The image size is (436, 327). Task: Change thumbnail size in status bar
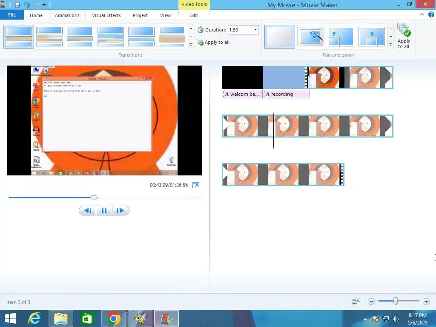(356, 301)
